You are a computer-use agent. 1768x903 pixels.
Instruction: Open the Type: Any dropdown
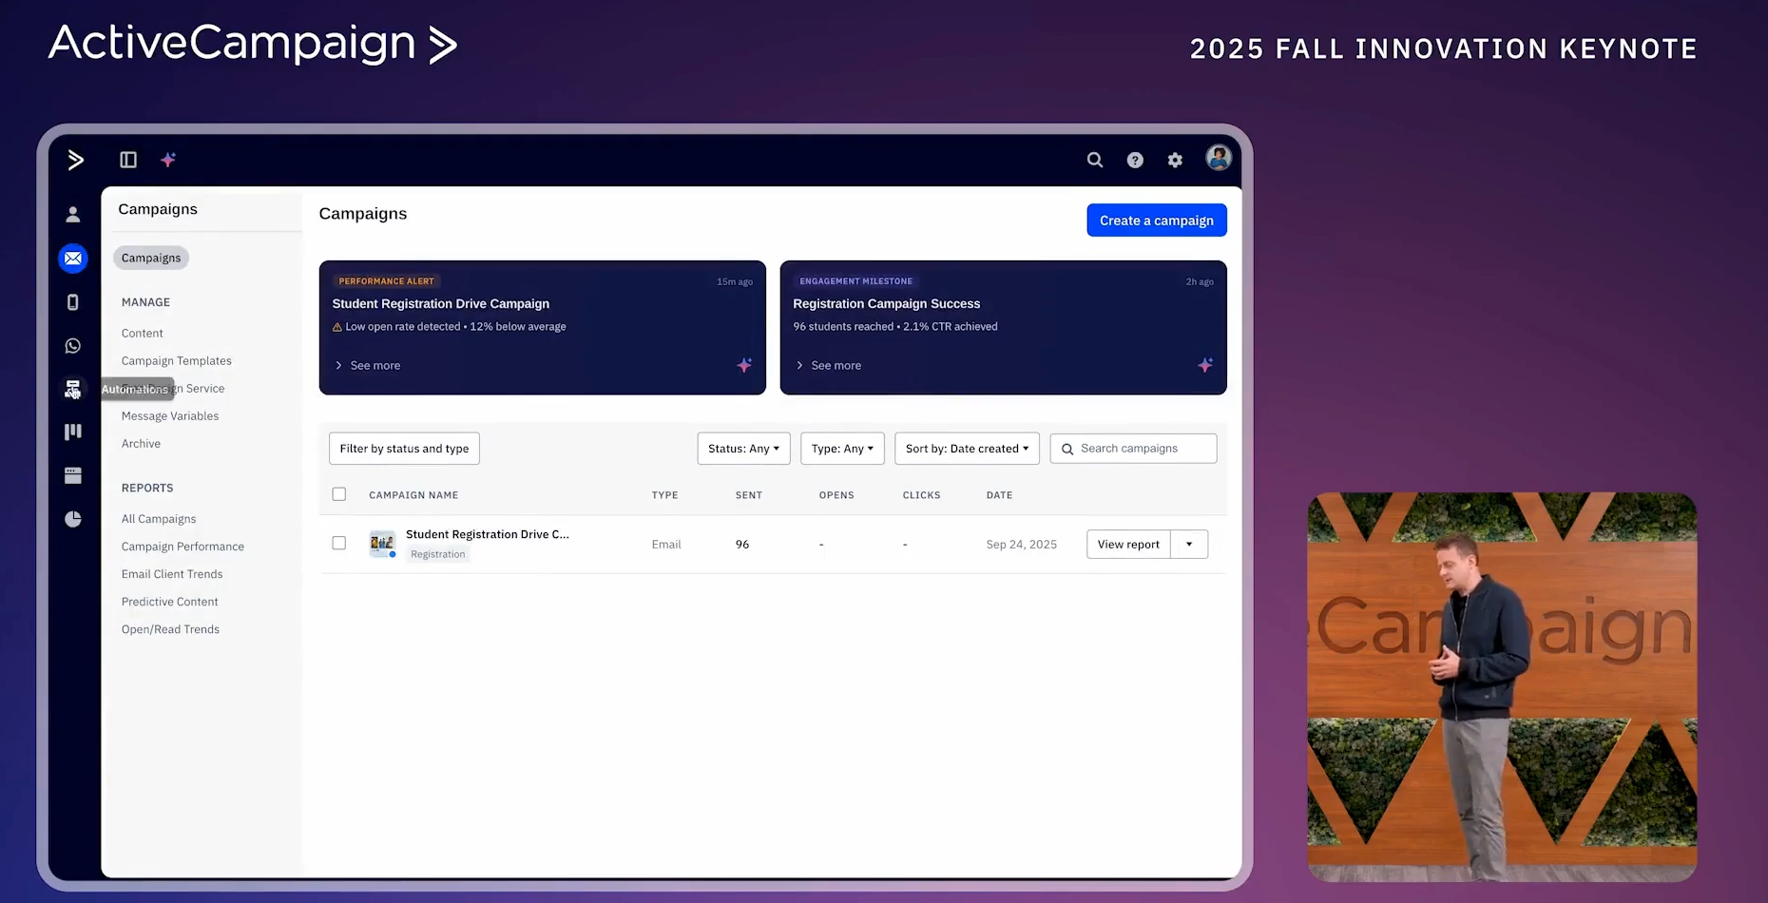[x=842, y=449]
